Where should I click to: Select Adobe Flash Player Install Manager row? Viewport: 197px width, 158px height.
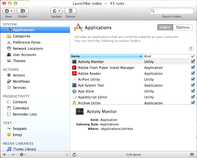point(133,67)
